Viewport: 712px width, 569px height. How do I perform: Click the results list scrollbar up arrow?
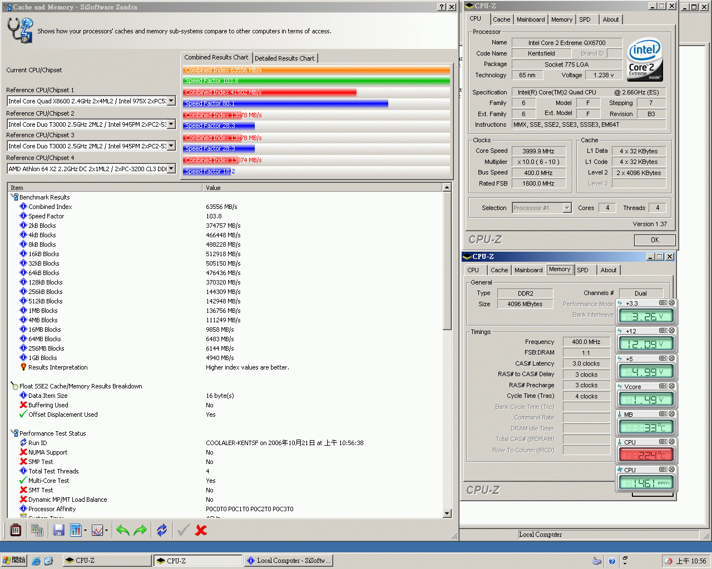pos(447,188)
